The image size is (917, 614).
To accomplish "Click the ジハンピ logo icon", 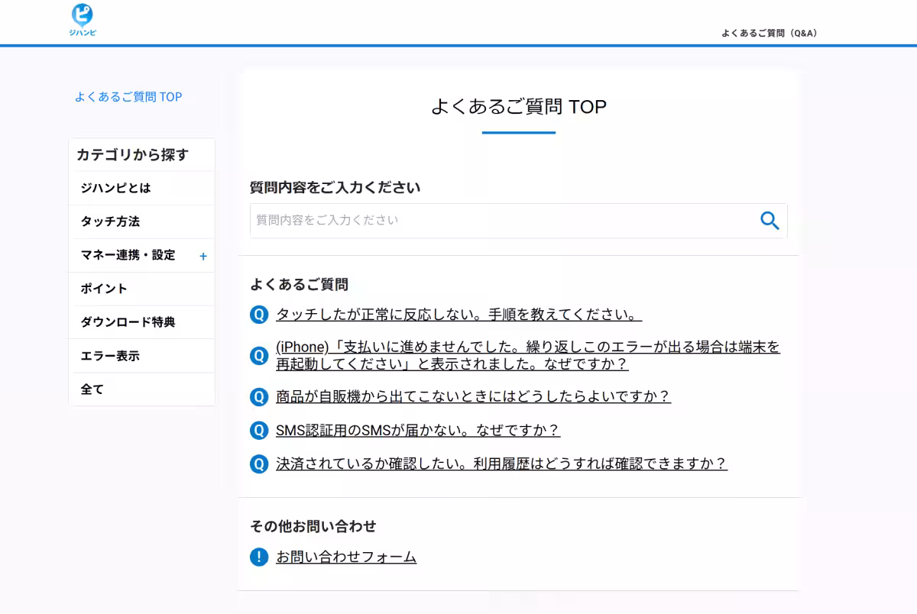I will 82,20.
